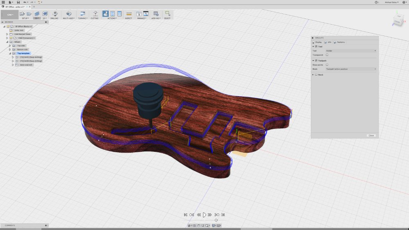Click the ViewCube in the corner
Viewport: 409px width, 230px height.
tap(398, 20)
